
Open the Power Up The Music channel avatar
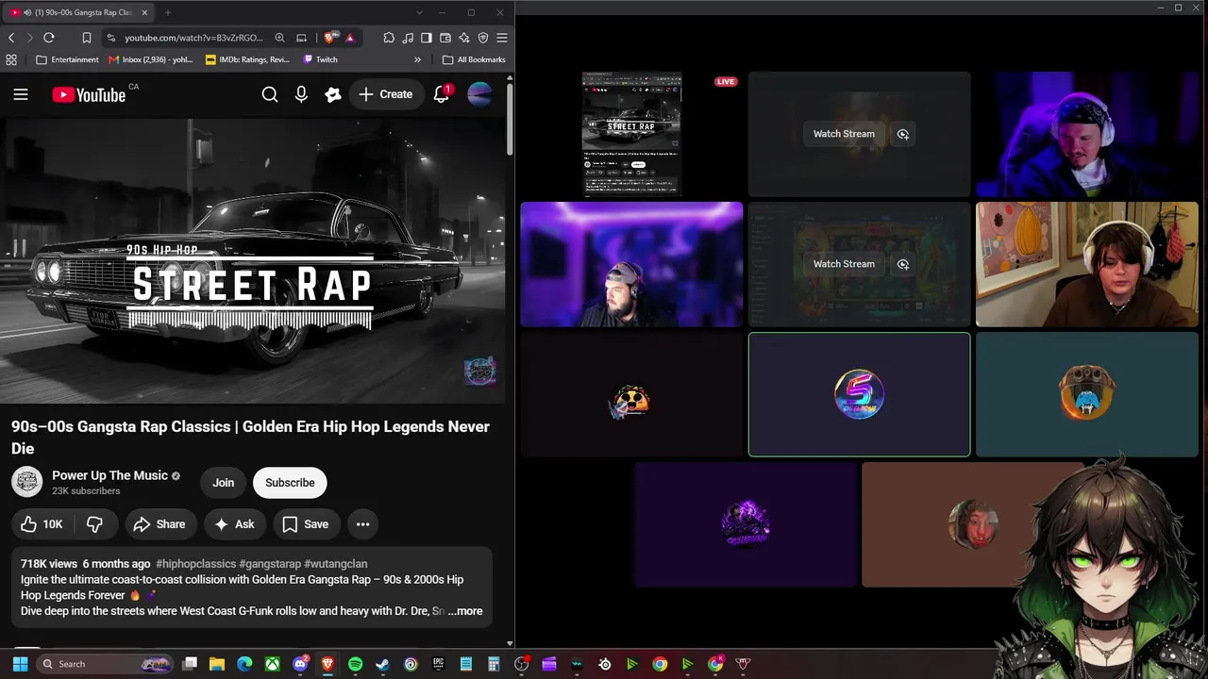[27, 482]
